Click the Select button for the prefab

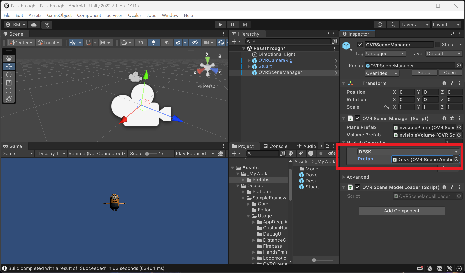coord(424,72)
